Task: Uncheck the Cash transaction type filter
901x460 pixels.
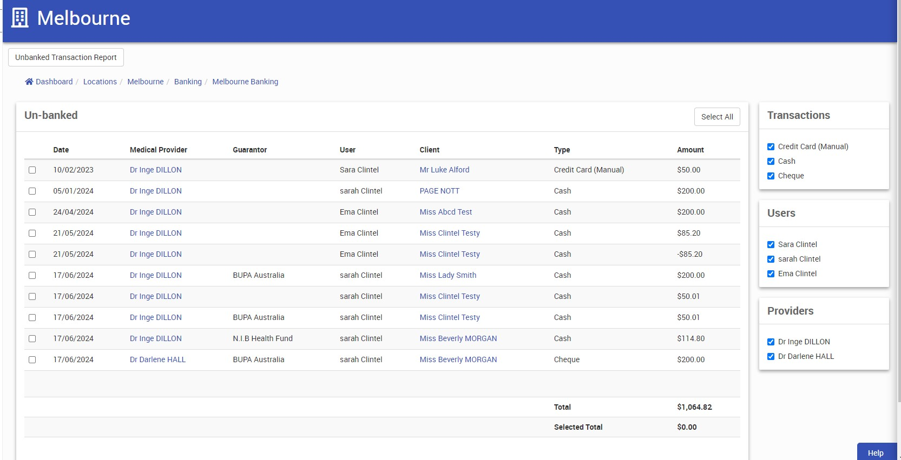Action: [x=771, y=161]
